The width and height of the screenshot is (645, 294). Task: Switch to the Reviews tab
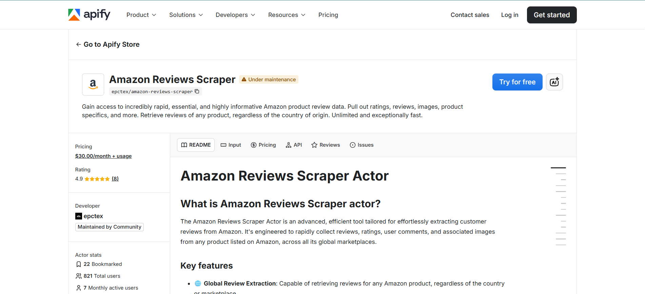point(326,145)
